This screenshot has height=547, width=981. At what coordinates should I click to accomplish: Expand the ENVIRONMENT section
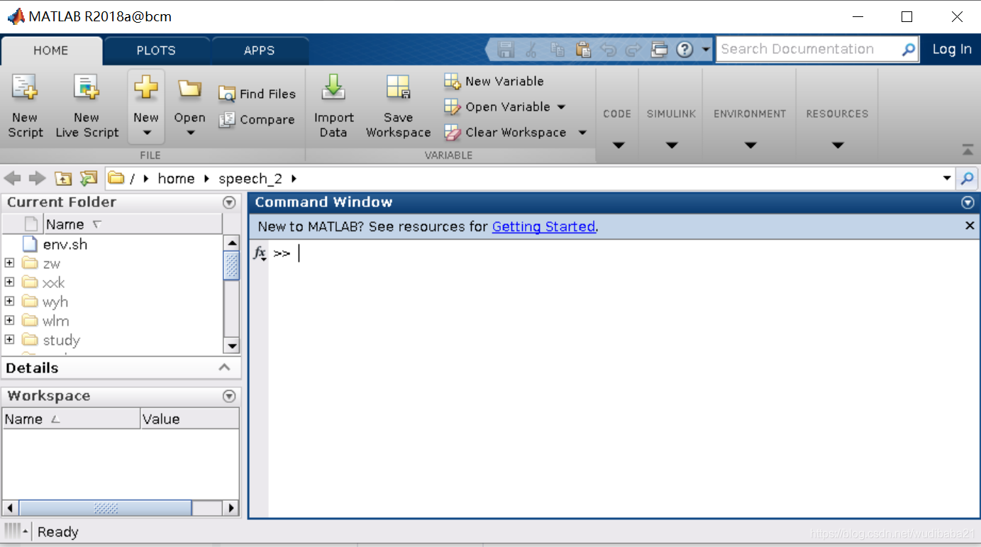(x=750, y=145)
